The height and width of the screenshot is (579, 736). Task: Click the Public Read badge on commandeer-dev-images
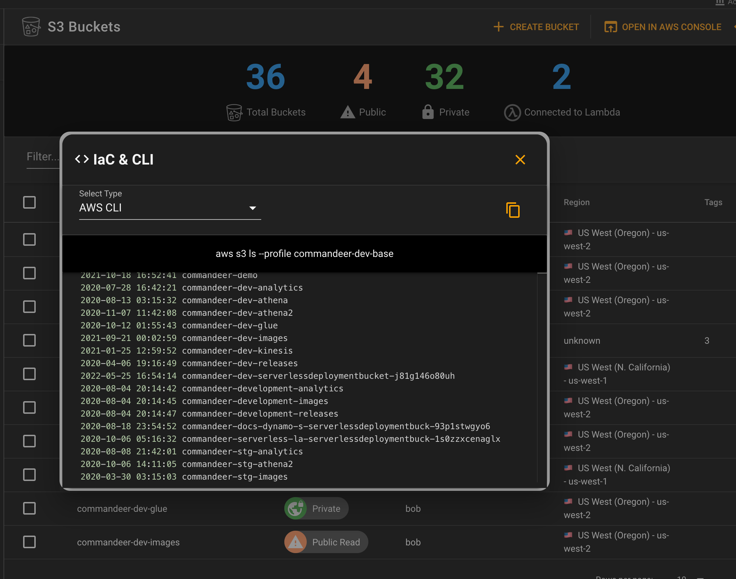[x=326, y=542]
